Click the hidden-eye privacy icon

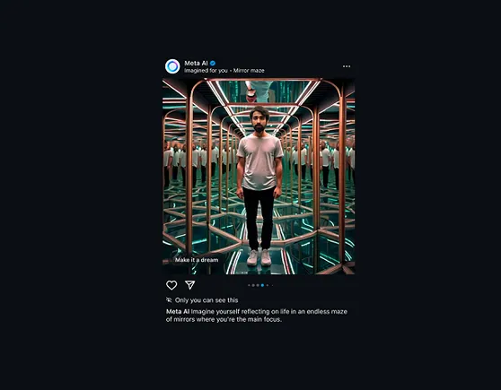(x=169, y=299)
